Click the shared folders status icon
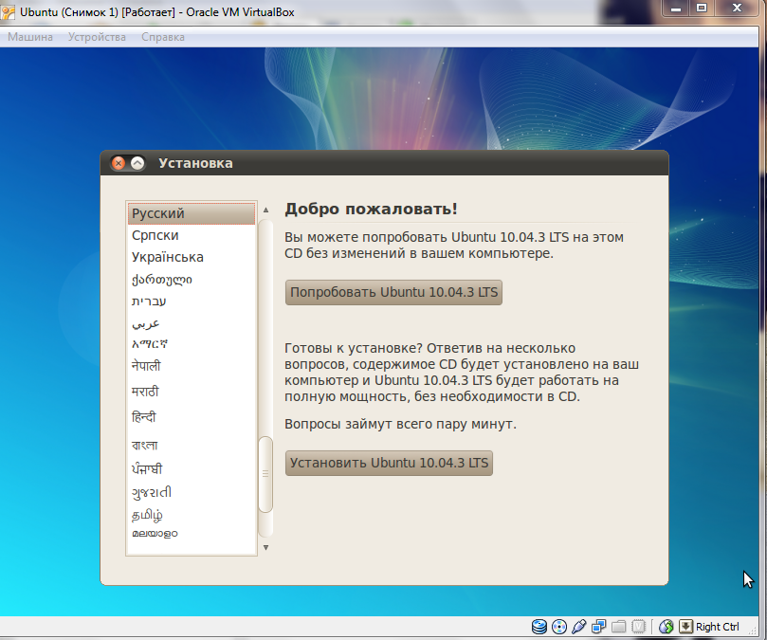Screen dimensions: 767x640 pyautogui.click(x=619, y=627)
